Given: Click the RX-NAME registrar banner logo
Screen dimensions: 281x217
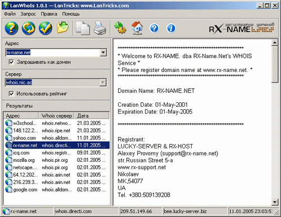Looking at the screenshot, I should 242,29.
